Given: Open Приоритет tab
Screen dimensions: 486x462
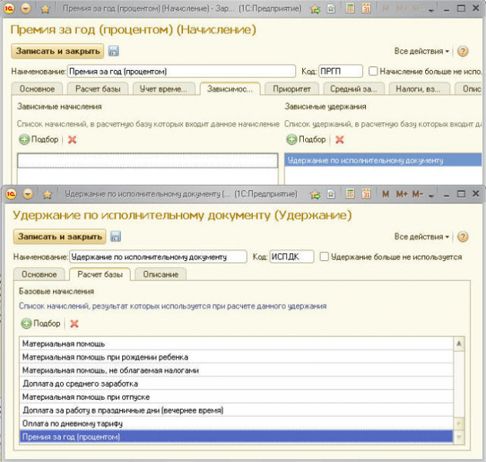Looking at the screenshot, I should [291, 89].
